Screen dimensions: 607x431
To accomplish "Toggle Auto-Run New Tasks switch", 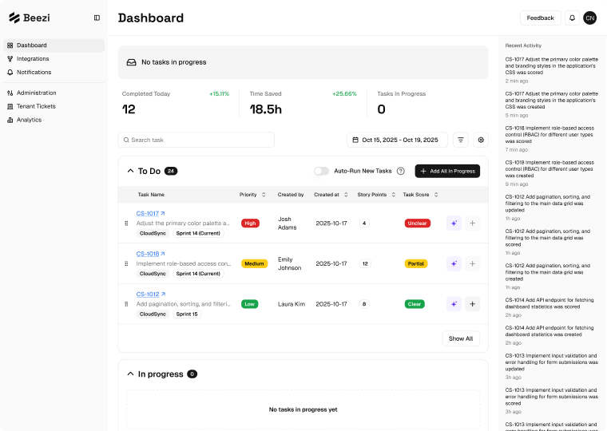I will click(321, 171).
